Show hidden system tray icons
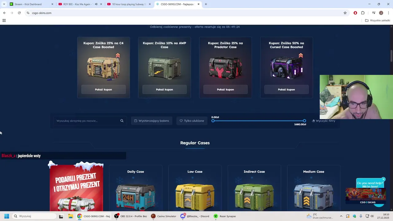This screenshot has width=393, height=221. 341,216
